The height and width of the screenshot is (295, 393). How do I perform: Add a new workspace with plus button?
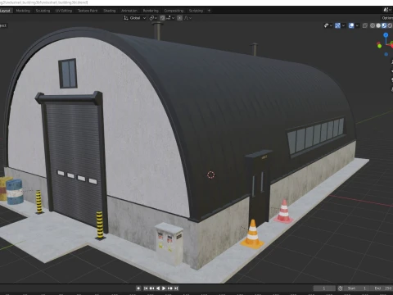(x=210, y=11)
